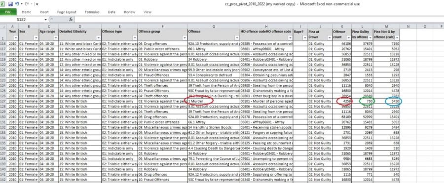
Task: Click the '08: Public order offences' cell in row 117
Action: [x=162, y=49]
